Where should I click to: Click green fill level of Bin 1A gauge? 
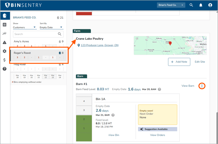(x=84, y=128)
